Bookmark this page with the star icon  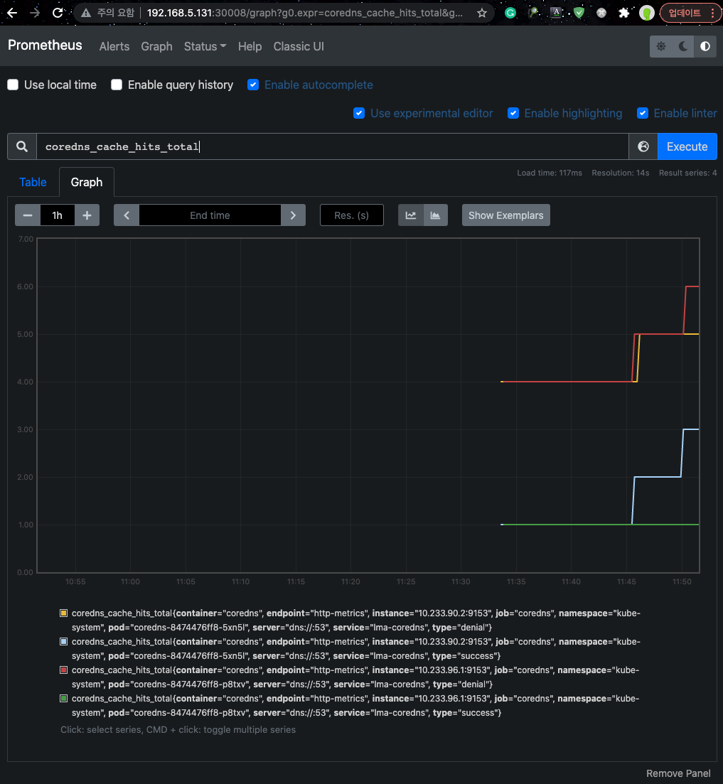pyautogui.click(x=482, y=13)
